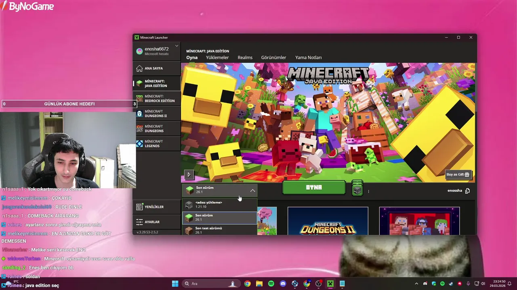Screen dimensions: 517x290
Task: Click microphone icon in system tray
Action: tap(468, 284)
